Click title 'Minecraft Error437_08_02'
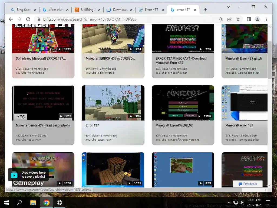The height and width of the screenshot is (208, 277). click(x=174, y=125)
